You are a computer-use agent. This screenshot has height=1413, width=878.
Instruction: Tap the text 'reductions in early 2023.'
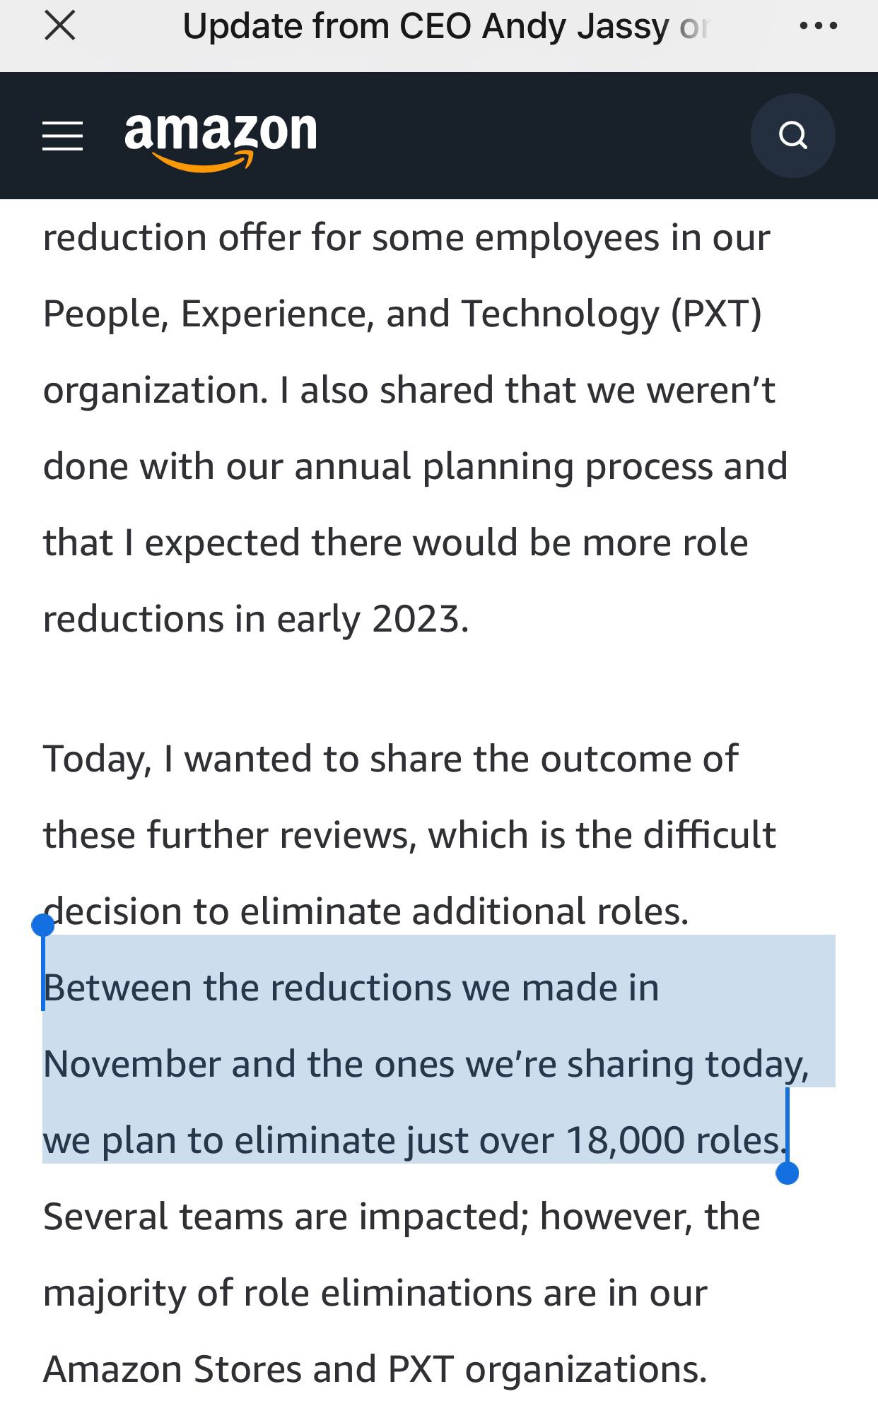[256, 619]
